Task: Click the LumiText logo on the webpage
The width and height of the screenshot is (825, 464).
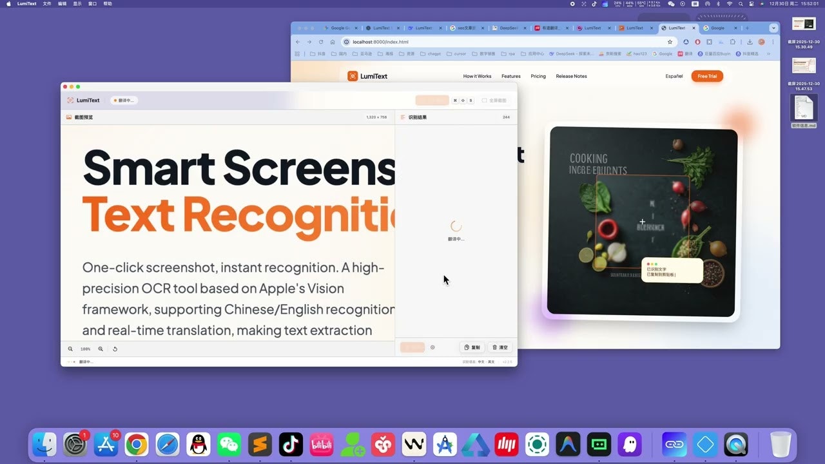Action: coord(367,76)
